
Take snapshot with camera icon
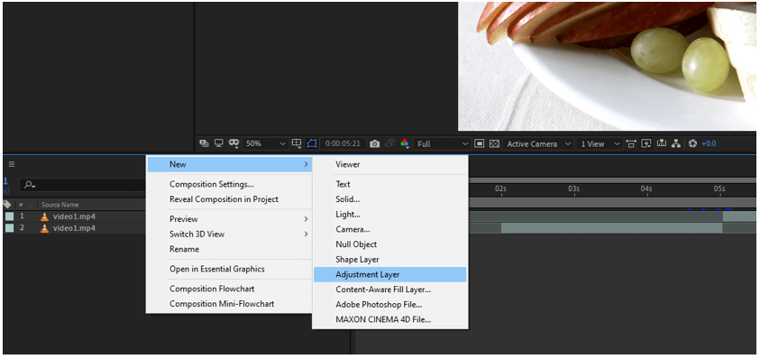[375, 143]
